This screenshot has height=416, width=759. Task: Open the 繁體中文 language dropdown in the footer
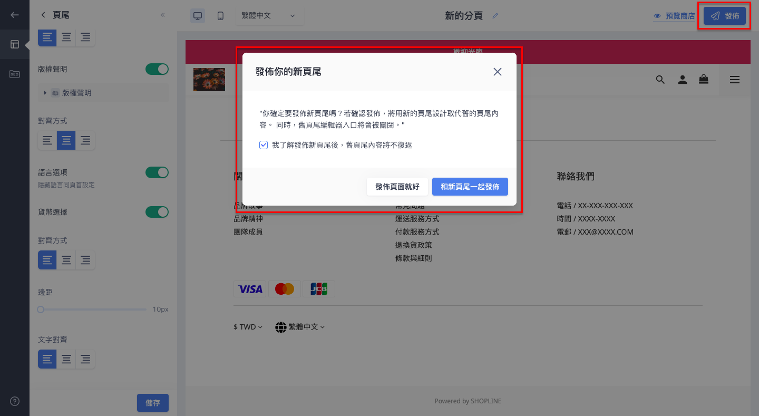coord(300,327)
